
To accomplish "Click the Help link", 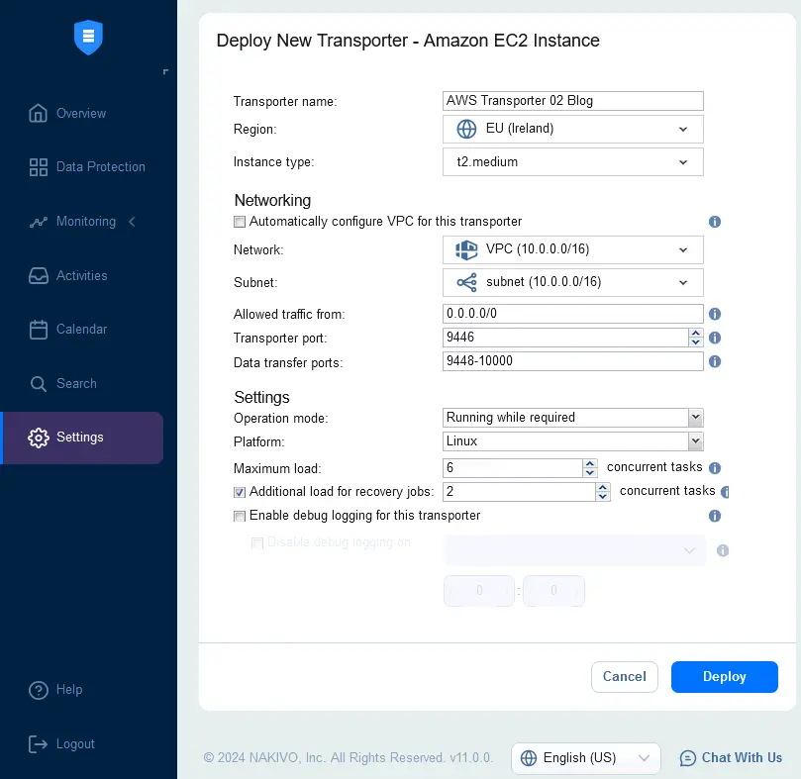I will coord(69,690).
